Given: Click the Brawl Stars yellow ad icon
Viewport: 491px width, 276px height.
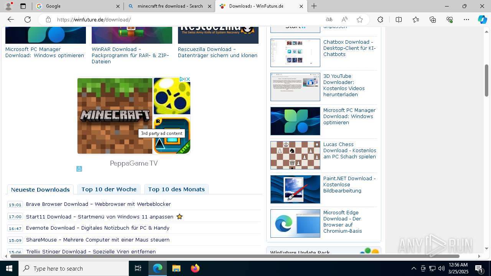Looking at the screenshot, I should pos(172,96).
